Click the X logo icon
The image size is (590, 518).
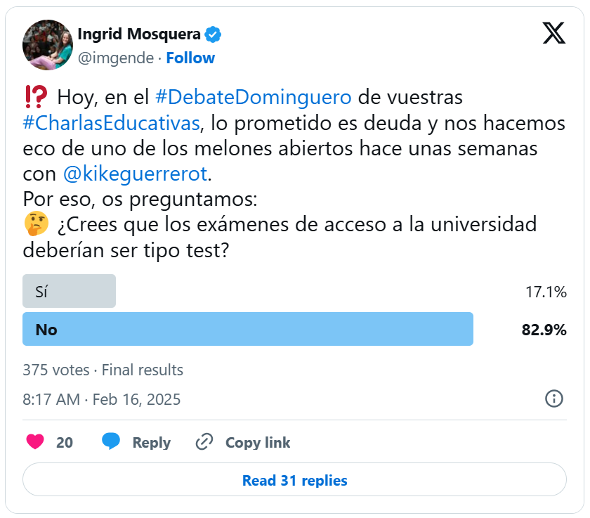(553, 32)
